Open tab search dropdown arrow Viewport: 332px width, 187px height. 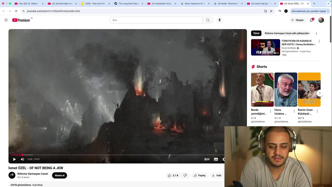click(328, 4)
